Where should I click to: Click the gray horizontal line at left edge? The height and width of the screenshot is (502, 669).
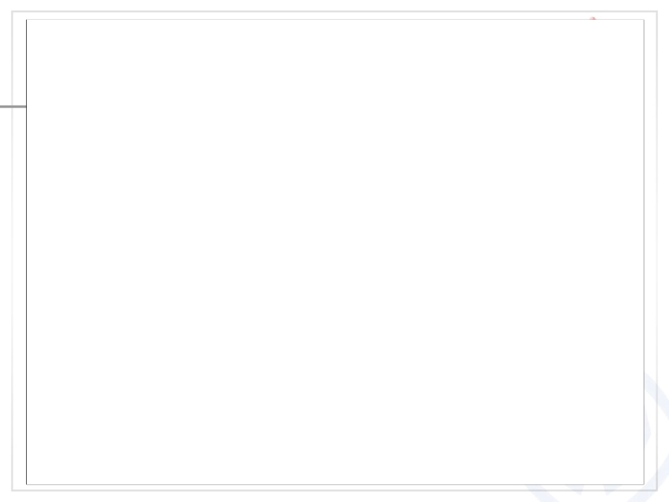pos(13,106)
